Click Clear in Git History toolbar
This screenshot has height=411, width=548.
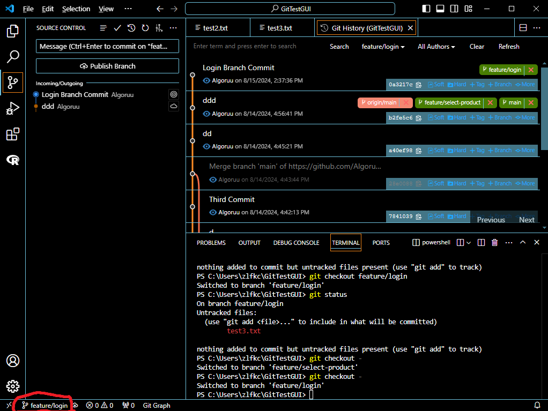[477, 47]
